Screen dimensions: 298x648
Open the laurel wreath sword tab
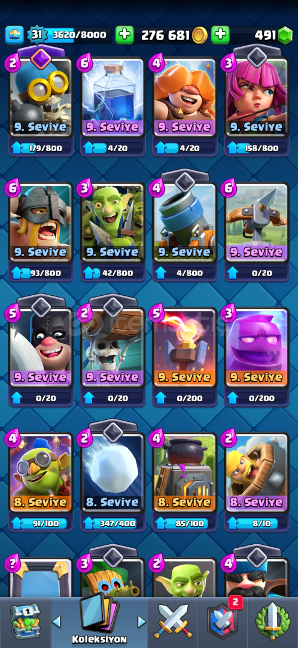pyautogui.click(x=273, y=622)
